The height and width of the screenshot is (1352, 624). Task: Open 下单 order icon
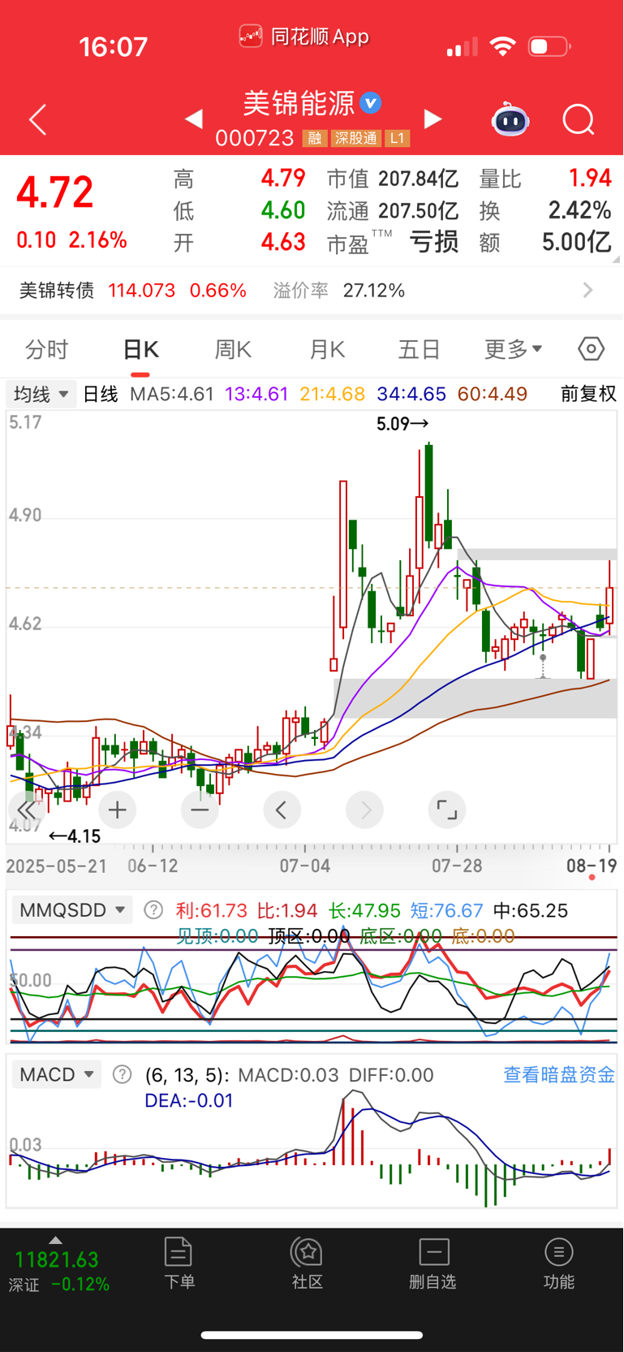coord(179,1263)
